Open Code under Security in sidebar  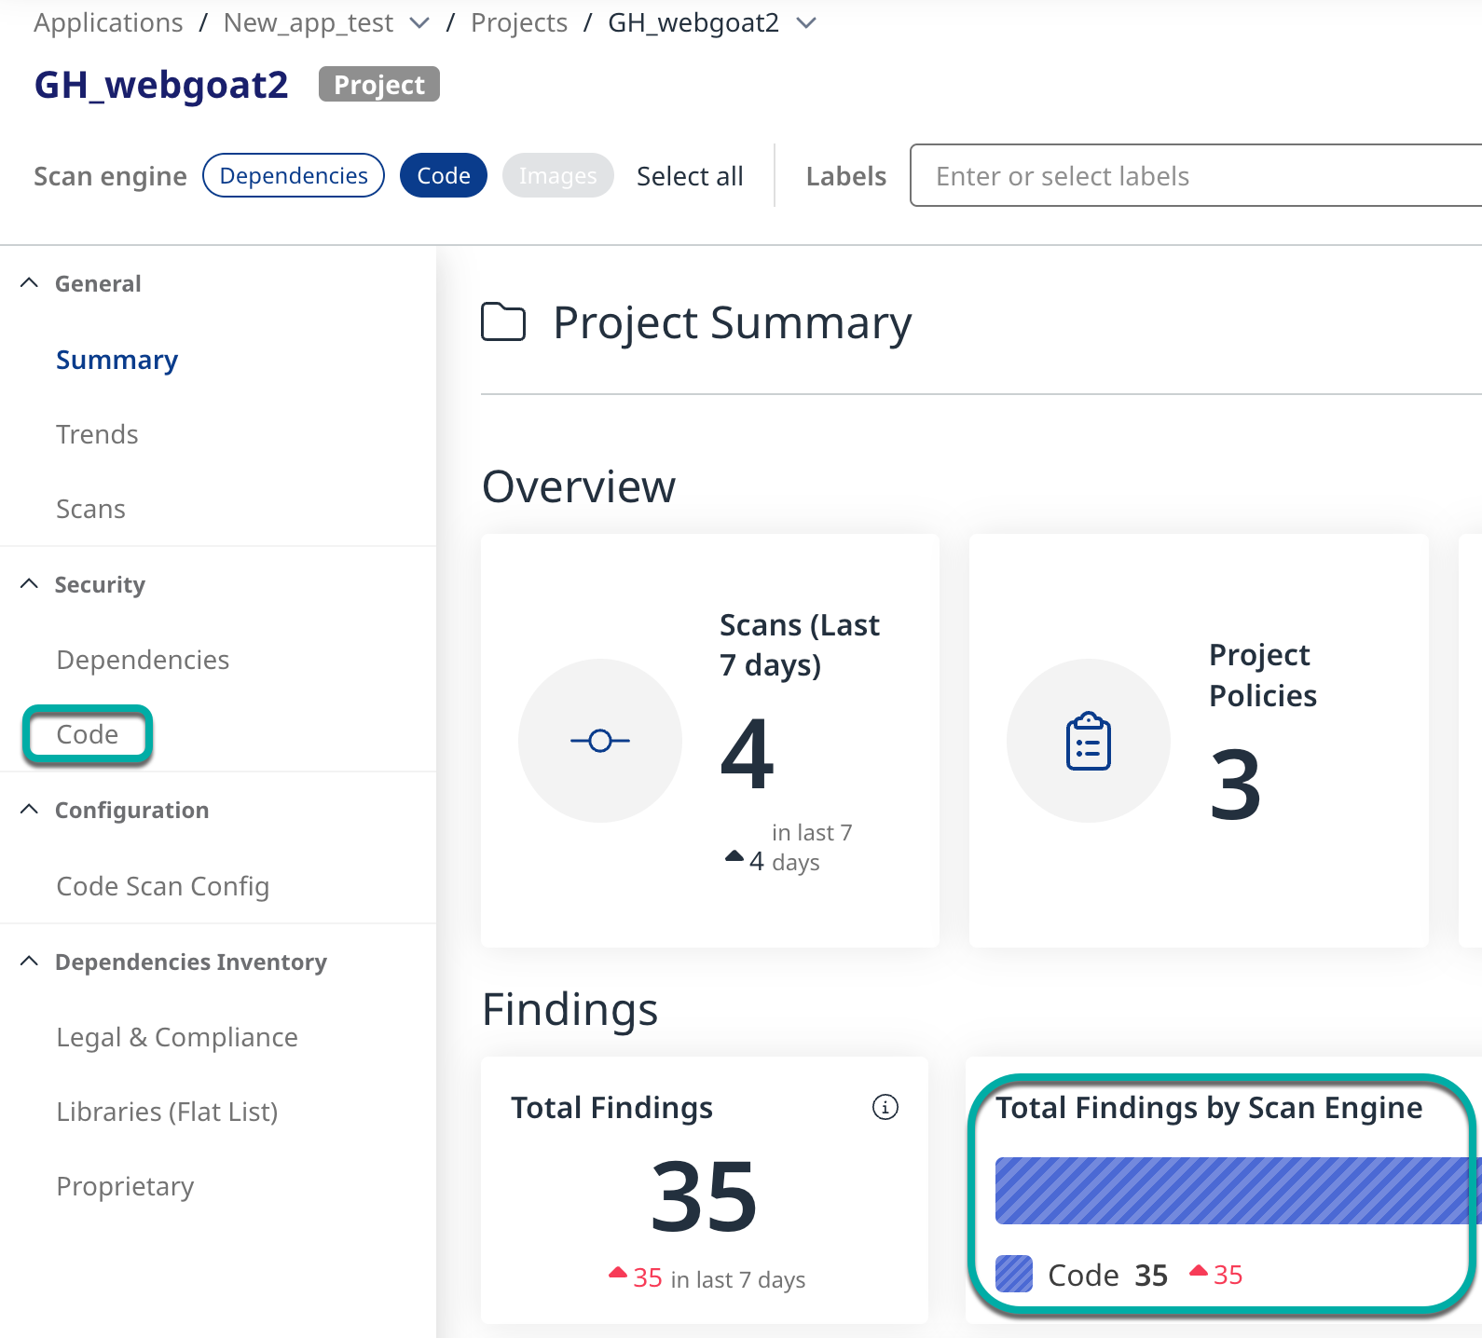(88, 734)
